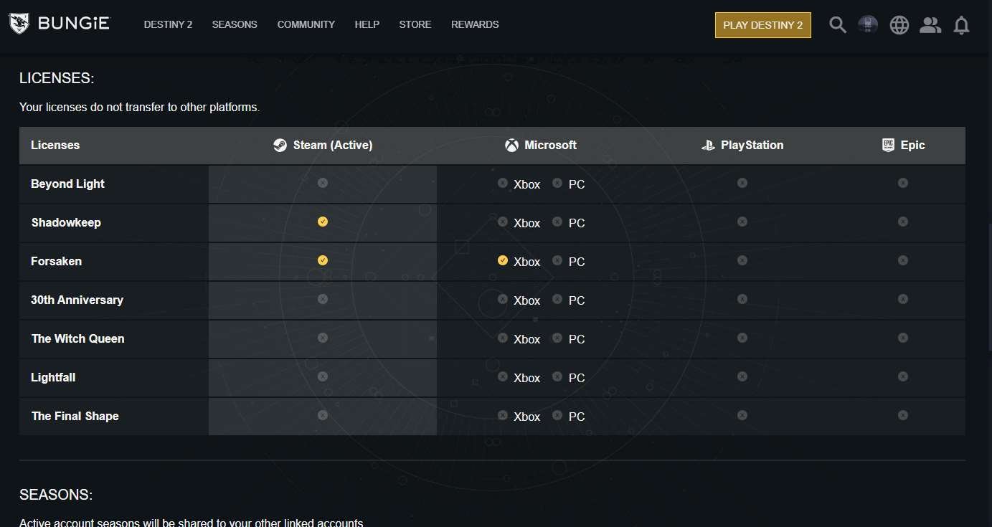Click The Witch Queen Xbox unowned icon
Screen dimensions: 992x527
tap(503, 338)
